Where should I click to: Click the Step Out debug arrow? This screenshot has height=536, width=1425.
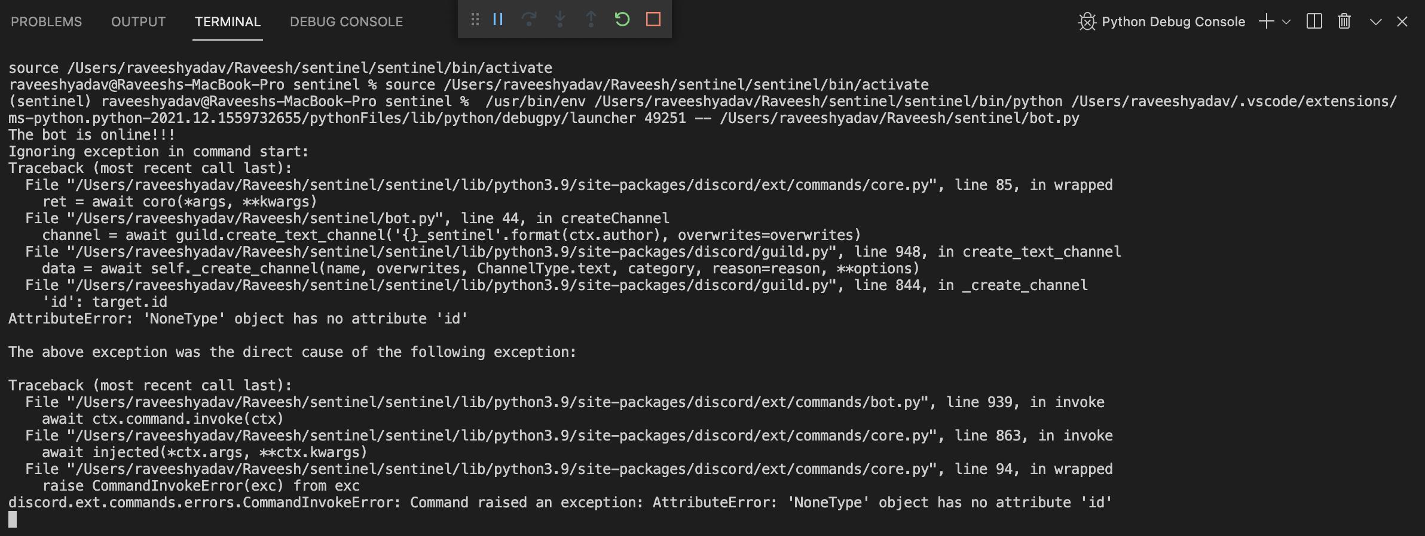tap(591, 20)
